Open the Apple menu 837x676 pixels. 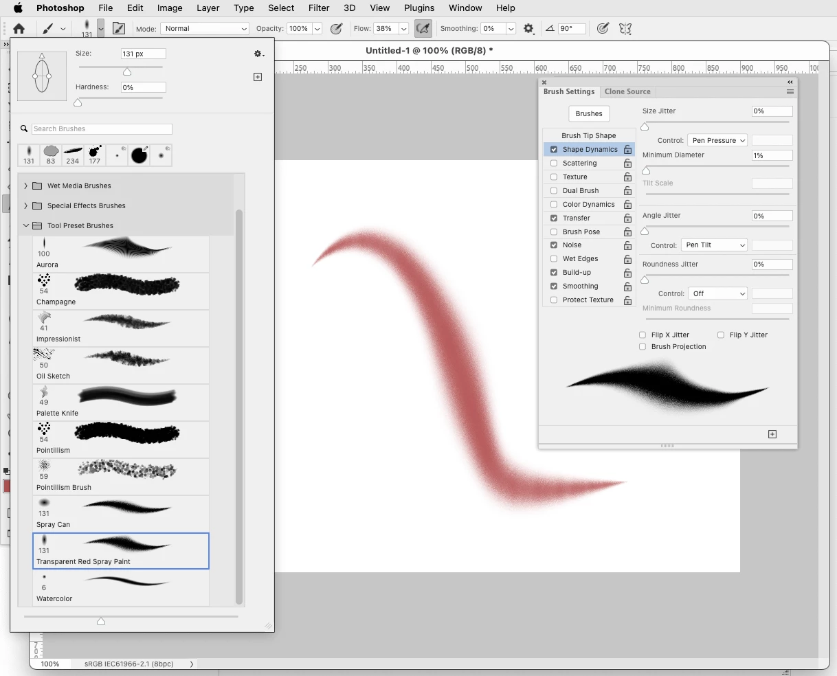click(x=18, y=8)
